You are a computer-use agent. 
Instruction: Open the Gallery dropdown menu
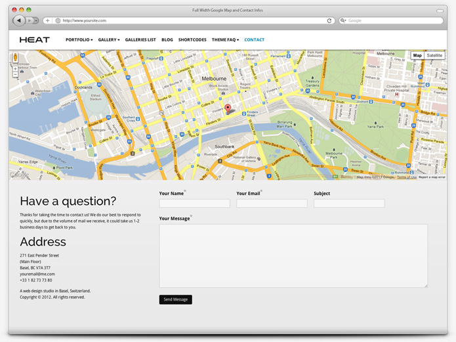(x=109, y=40)
